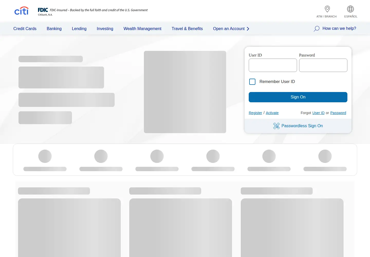Click the Forgot User ID link
The image size is (370, 257).
318,113
